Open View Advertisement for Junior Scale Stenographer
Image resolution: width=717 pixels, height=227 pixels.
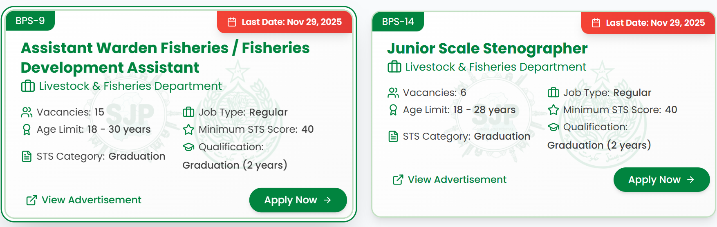(457, 180)
